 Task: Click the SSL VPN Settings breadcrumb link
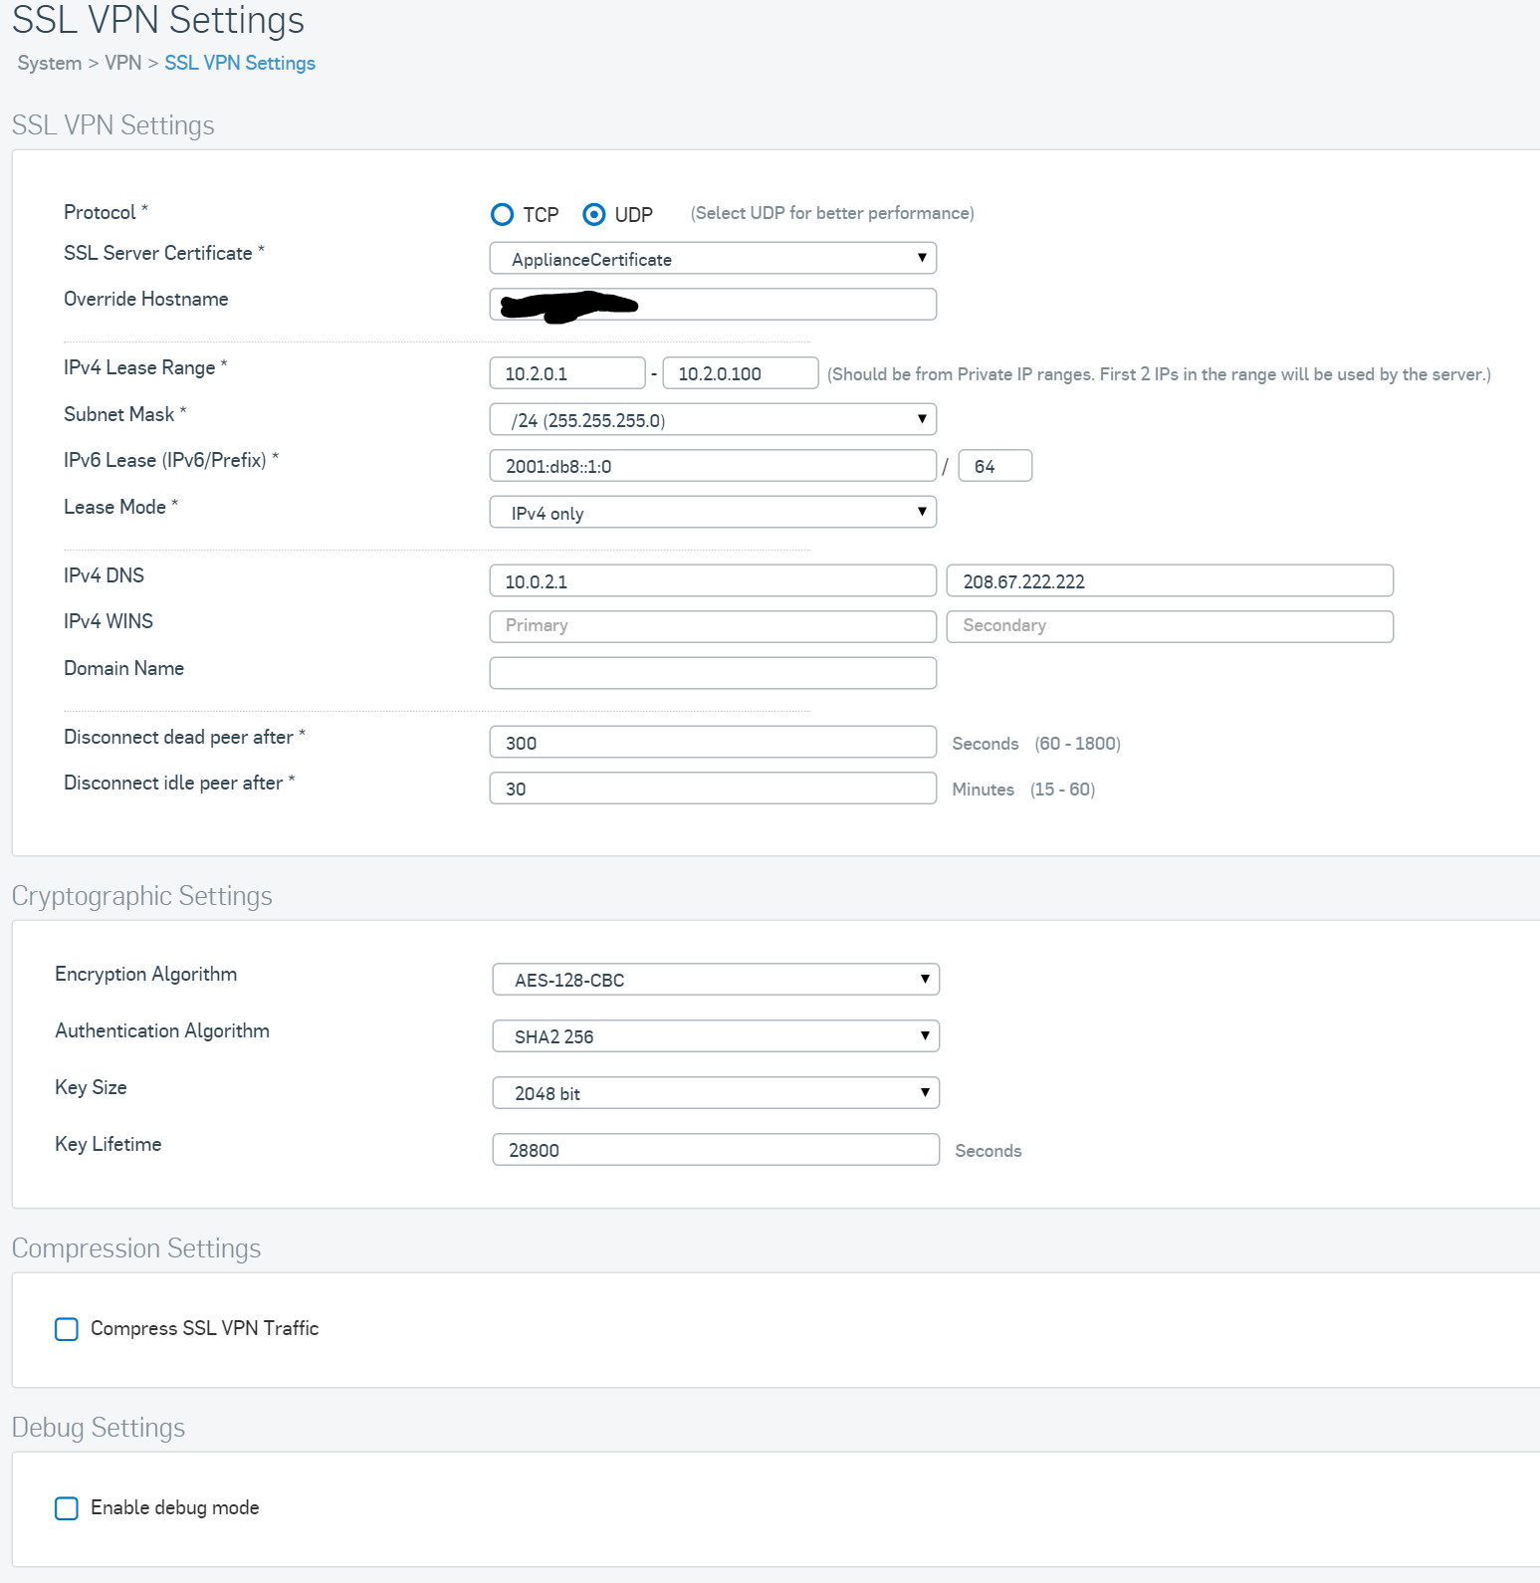(240, 63)
